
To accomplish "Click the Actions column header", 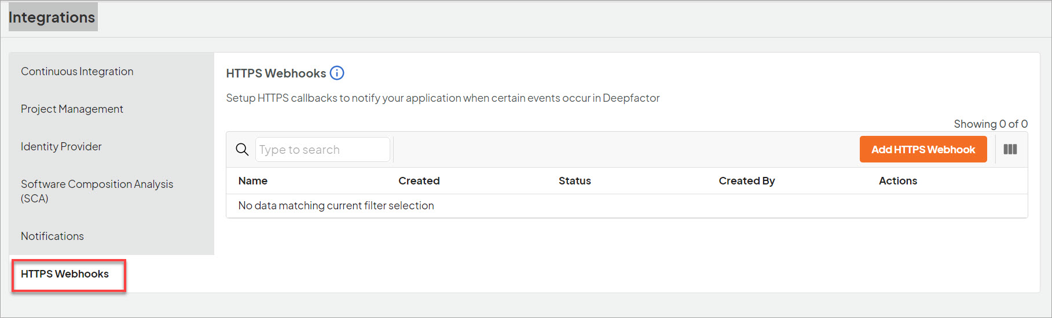I will pos(898,180).
